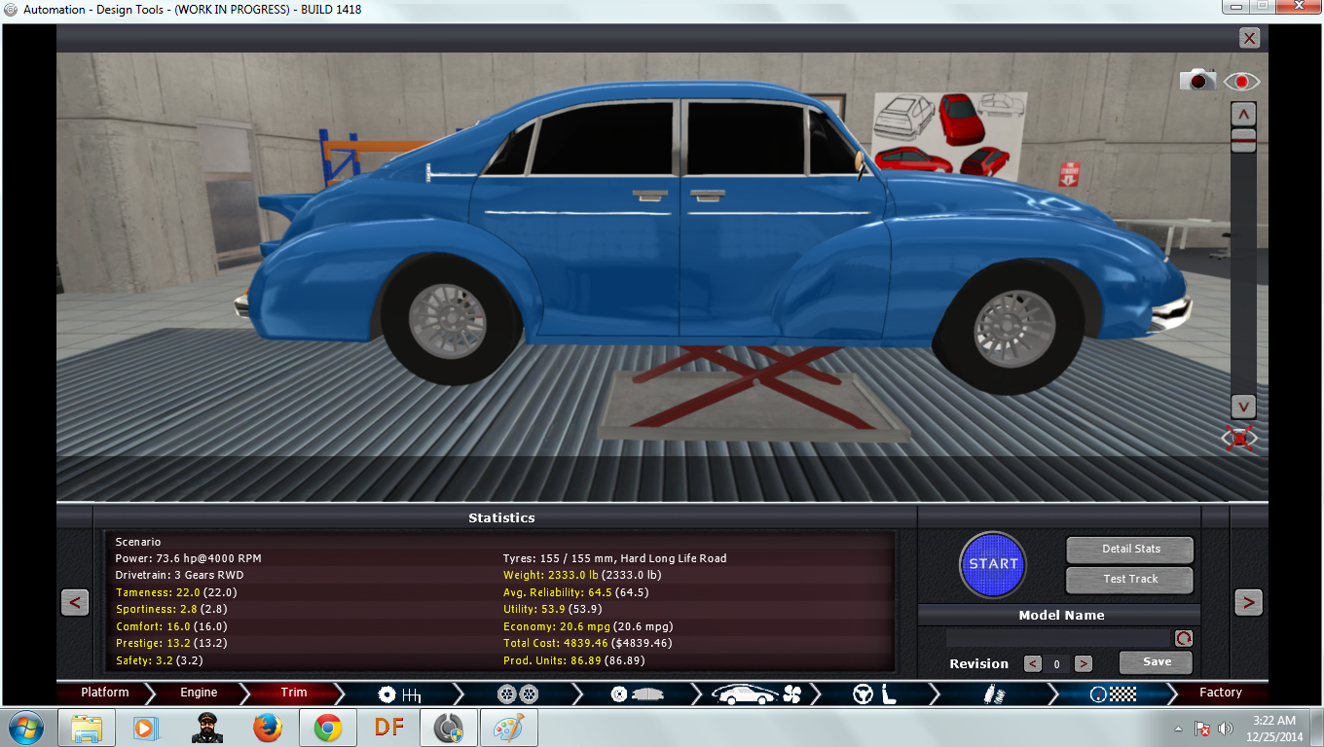Click the camera zoom slider handle
The image size is (1324, 747).
(1243, 141)
